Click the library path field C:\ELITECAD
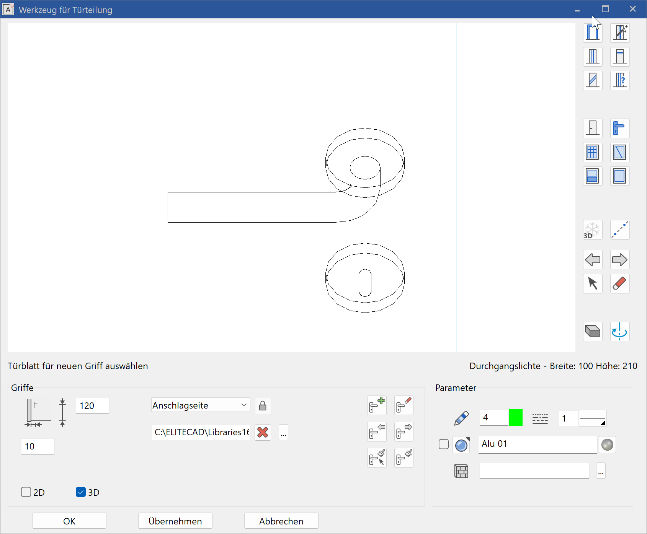Image resolution: width=647 pixels, height=534 pixels. coord(201,432)
